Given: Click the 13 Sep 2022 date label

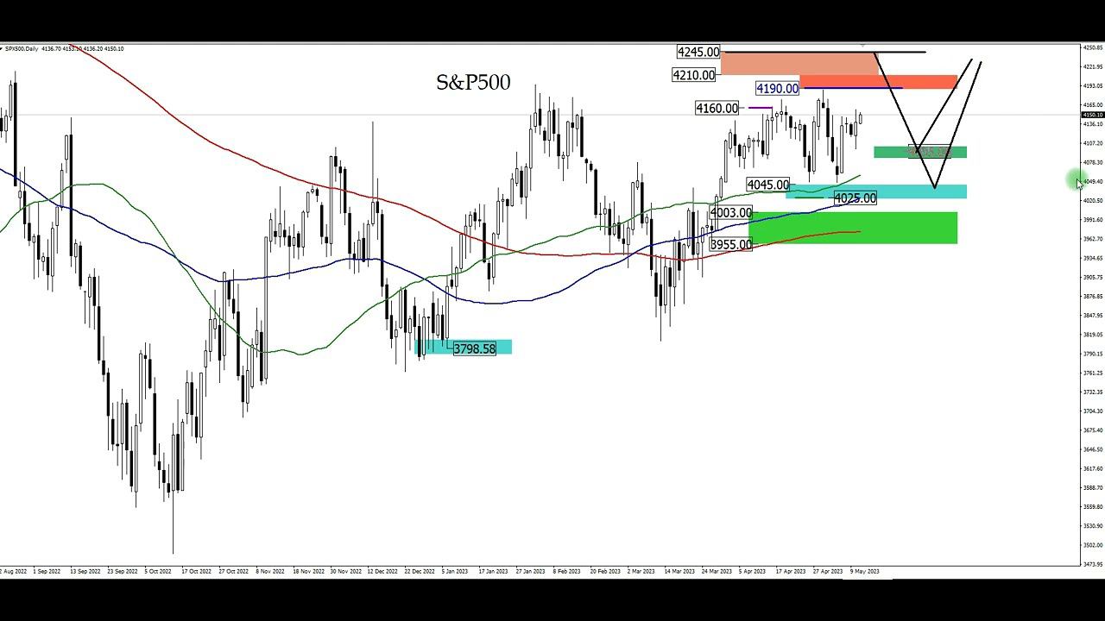Looking at the screenshot, I should pos(85,571).
